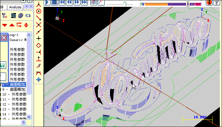Screen dimensions: 222x127
Task: Select operation '13 - 外形参数'
Action: (14, 109)
